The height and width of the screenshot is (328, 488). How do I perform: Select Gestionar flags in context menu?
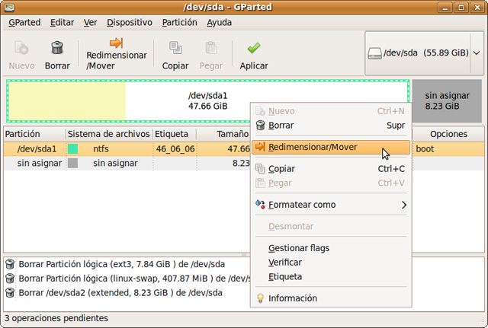pyautogui.click(x=299, y=248)
